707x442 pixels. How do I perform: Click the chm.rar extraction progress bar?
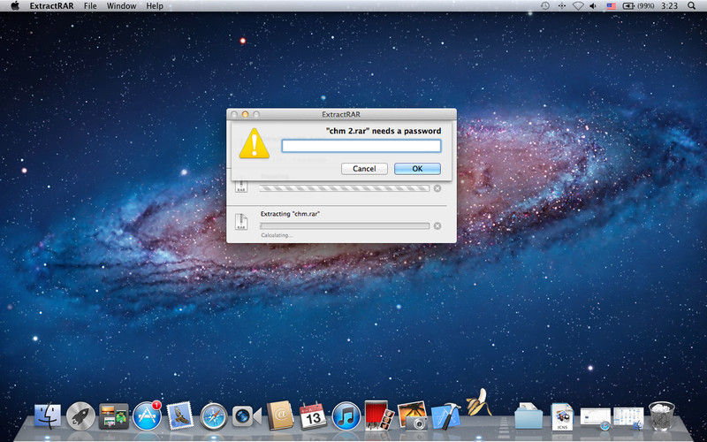pos(345,226)
